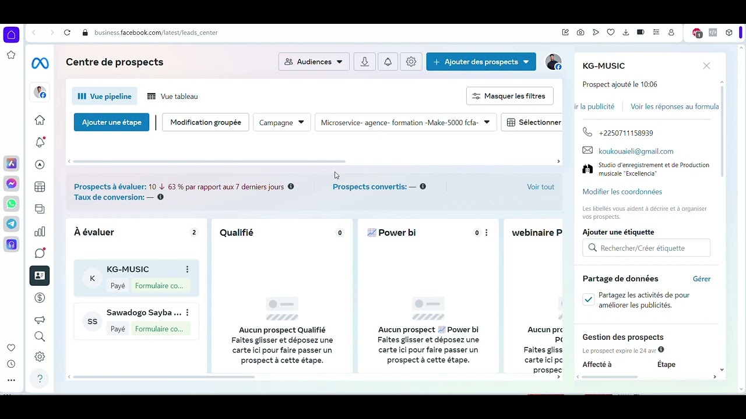Open Insights bar chart icon in sidebar
746x419 pixels.
coord(40,232)
